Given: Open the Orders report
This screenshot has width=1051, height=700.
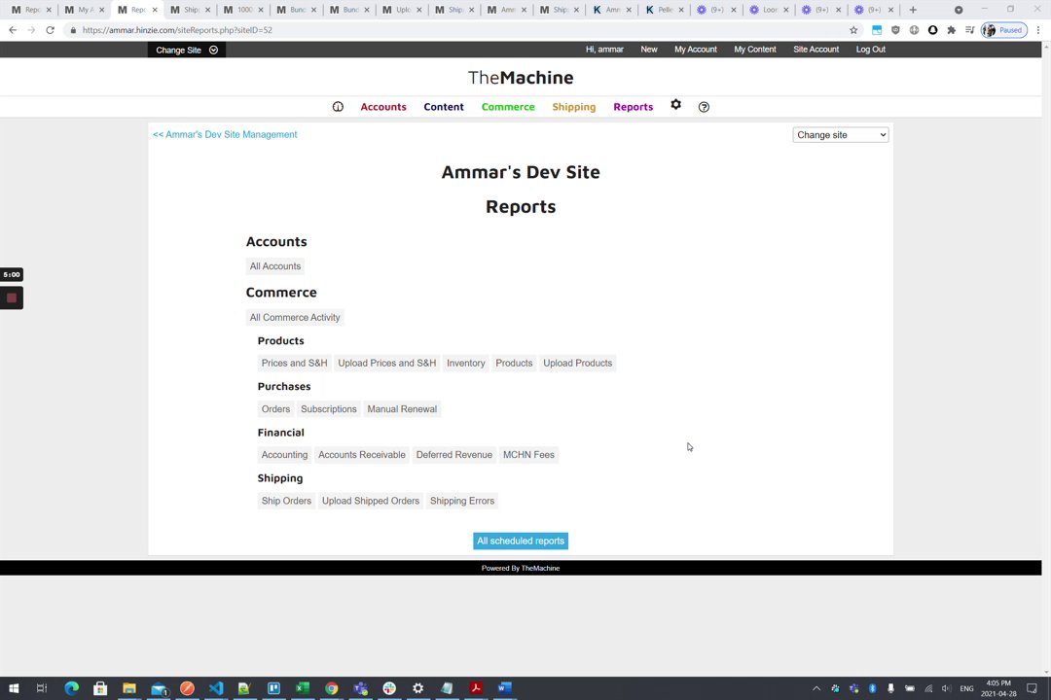Looking at the screenshot, I should pos(275,409).
